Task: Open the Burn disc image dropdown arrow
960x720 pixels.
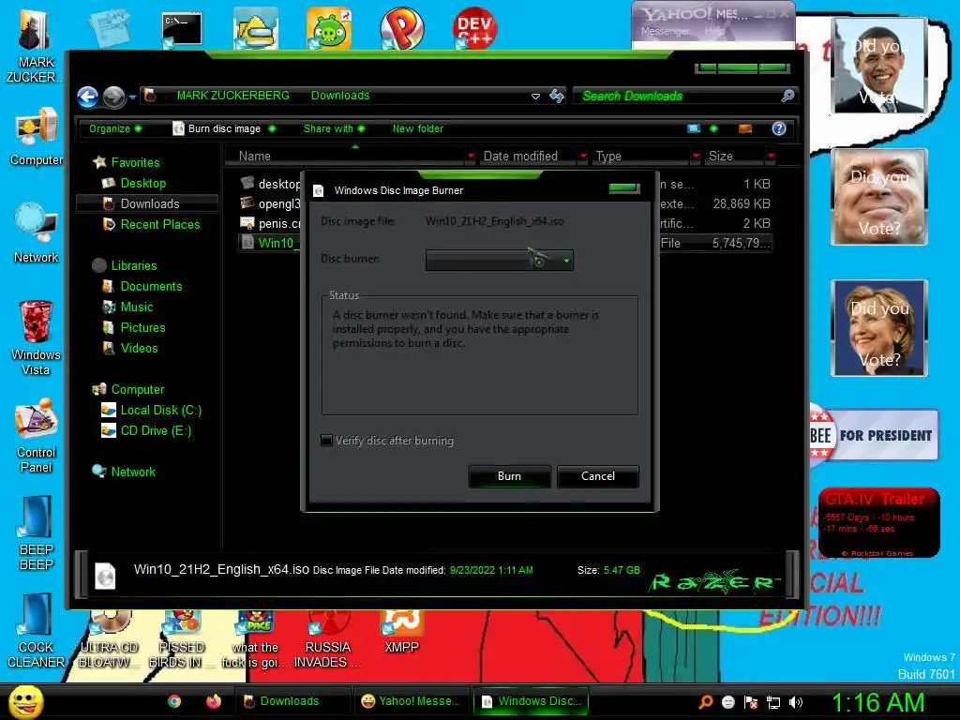Action: click(272, 128)
